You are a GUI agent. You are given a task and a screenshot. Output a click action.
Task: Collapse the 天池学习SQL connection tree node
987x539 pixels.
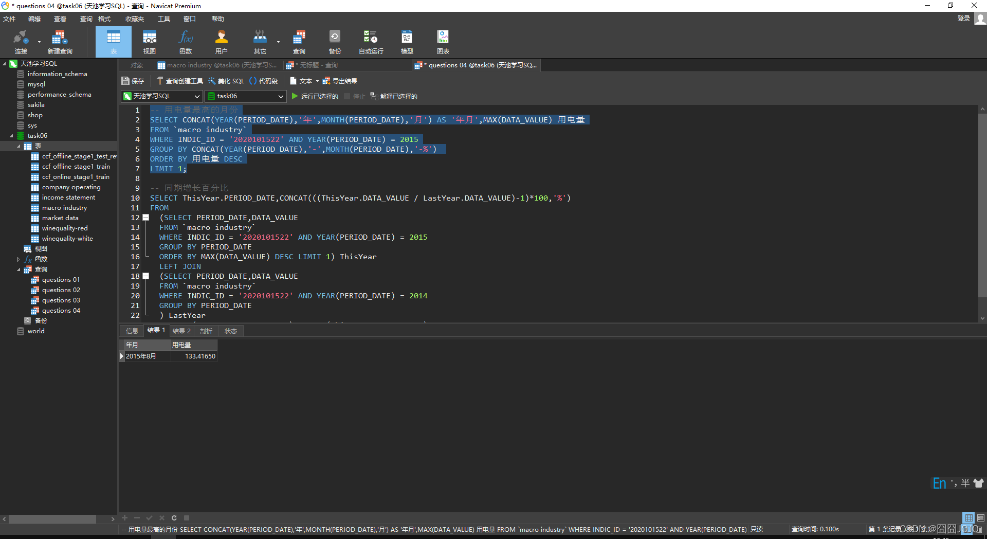[5, 64]
